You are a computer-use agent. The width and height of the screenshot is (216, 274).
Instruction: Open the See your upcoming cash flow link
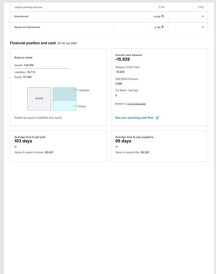pyautogui.click(x=134, y=118)
